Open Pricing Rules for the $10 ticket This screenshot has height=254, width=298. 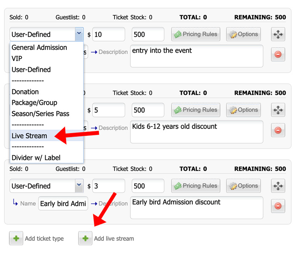coord(196,34)
